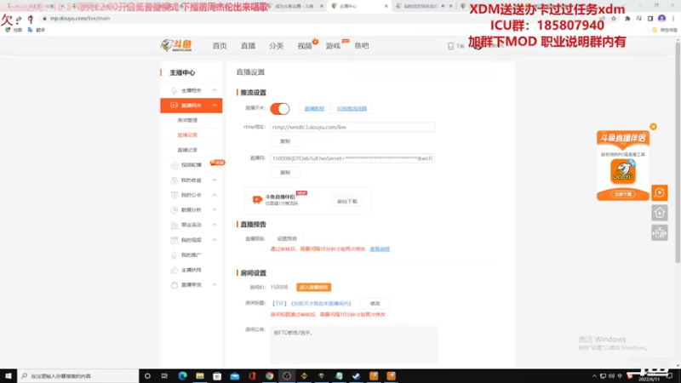This screenshot has height=383, width=681.
Task: Open the Windows Start menu
Action: (9, 375)
